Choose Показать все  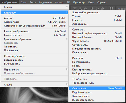point(35,50)
